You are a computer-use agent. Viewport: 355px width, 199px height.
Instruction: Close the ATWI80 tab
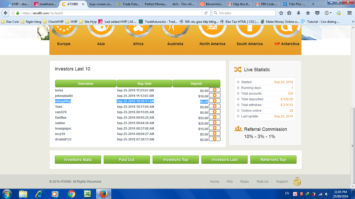83,4
